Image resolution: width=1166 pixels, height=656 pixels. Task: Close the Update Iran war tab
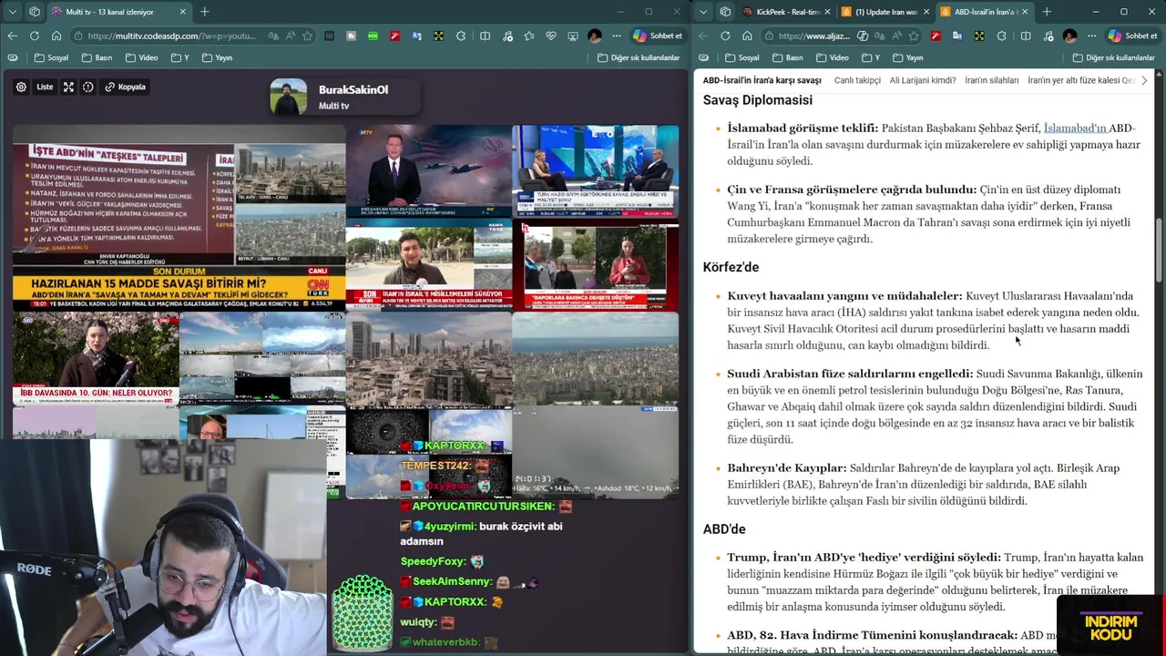tap(926, 12)
